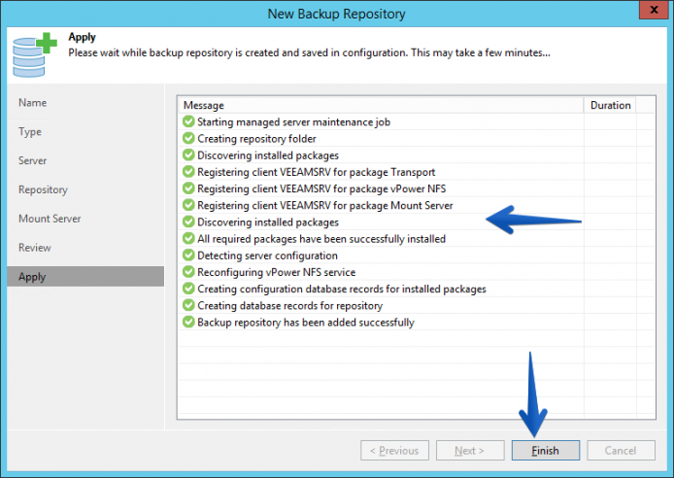
Task: Click success icon for package Transport registration
Action: pyautogui.click(x=188, y=172)
